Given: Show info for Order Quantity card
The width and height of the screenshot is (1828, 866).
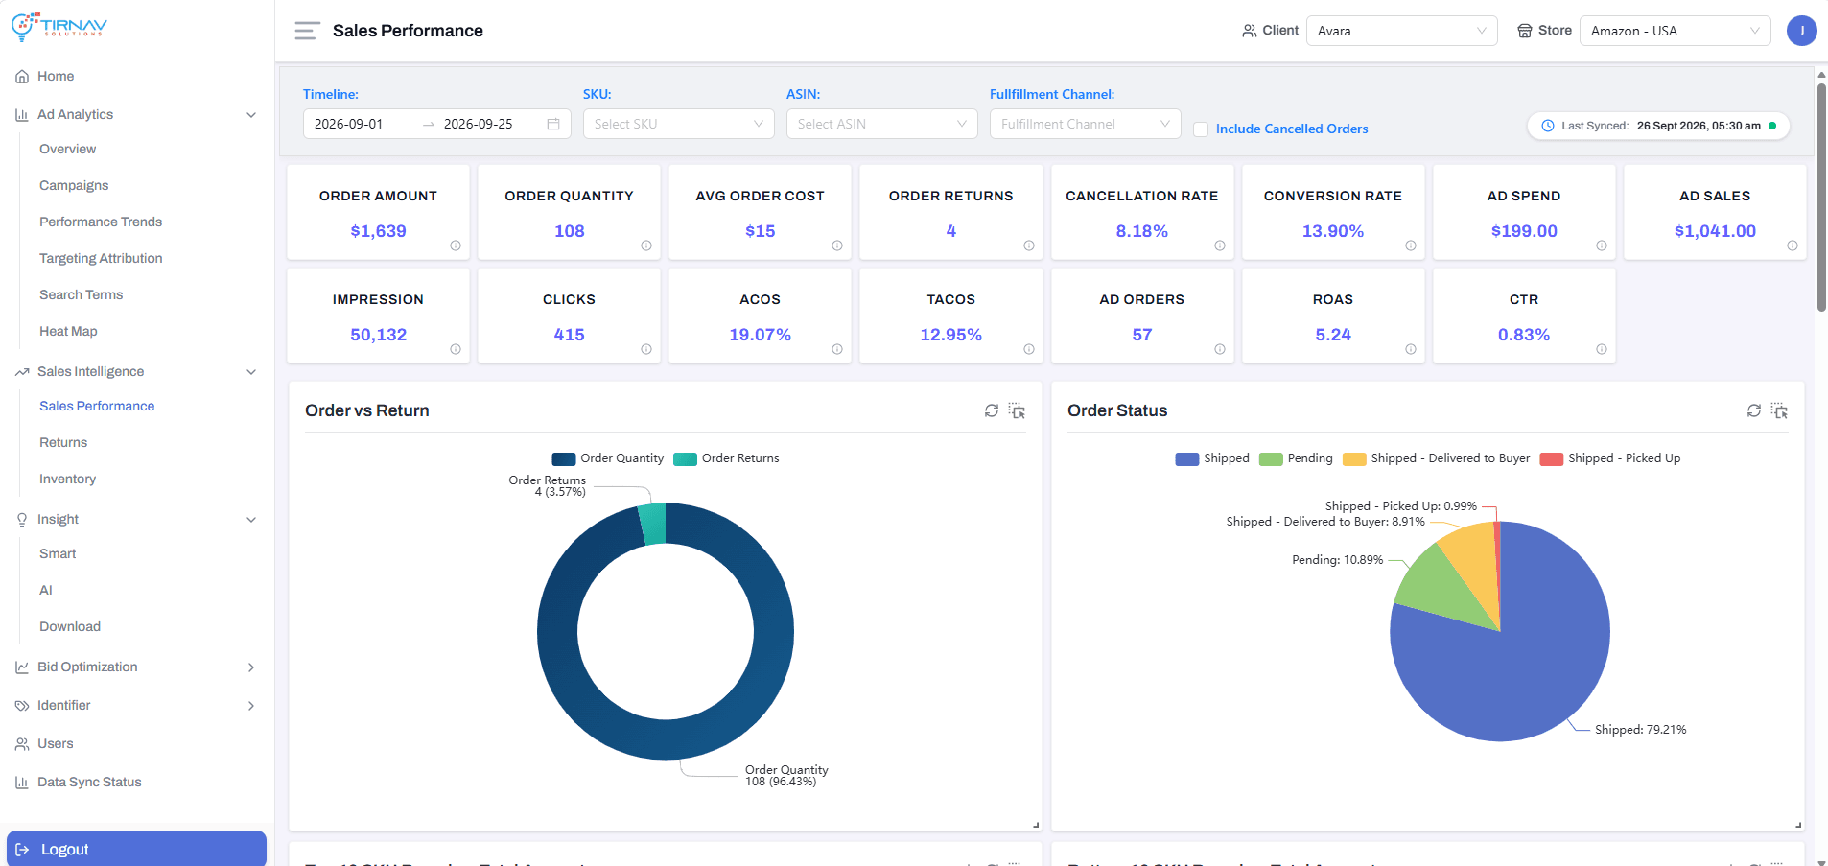Looking at the screenshot, I should (646, 246).
